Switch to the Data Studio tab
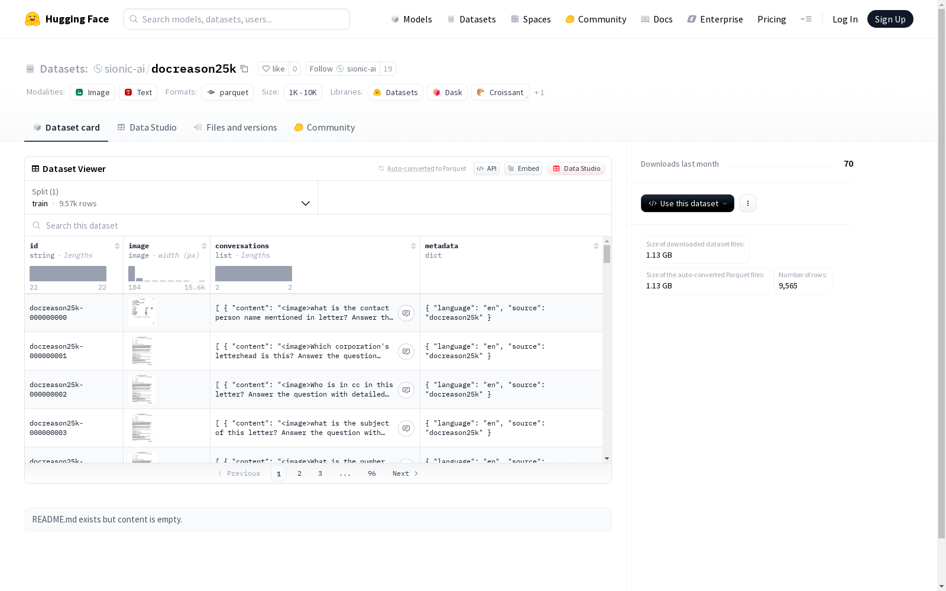The image size is (946, 591). tap(147, 127)
